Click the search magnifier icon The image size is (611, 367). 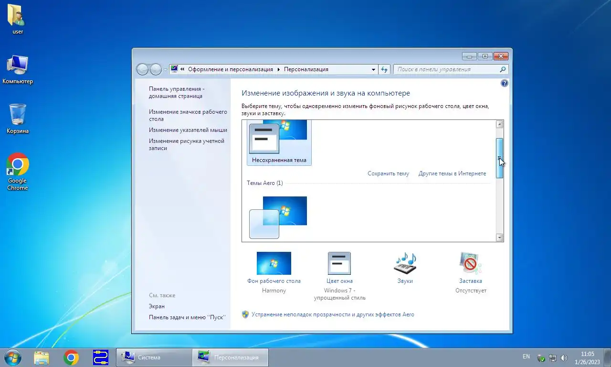pos(502,69)
